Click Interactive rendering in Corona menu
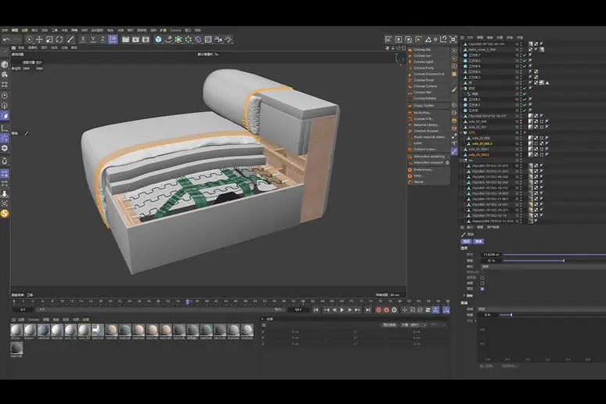606x404 pixels. click(x=428, y=156)
